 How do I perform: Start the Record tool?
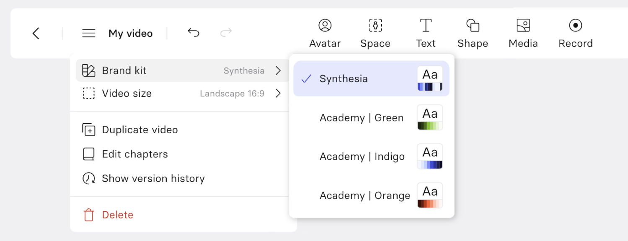coord(576,33)
